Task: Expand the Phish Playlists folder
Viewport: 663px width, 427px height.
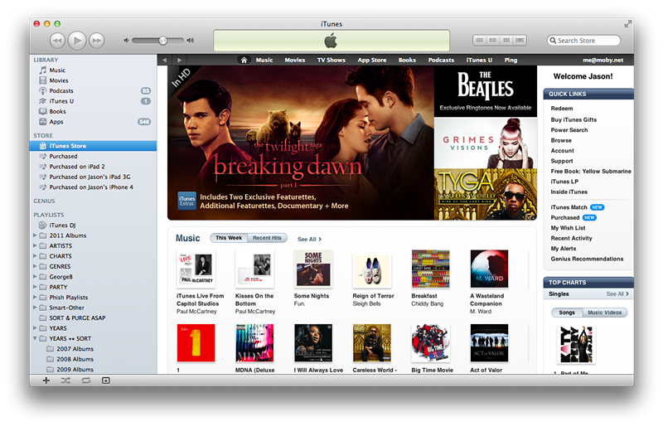Action: 35,297
